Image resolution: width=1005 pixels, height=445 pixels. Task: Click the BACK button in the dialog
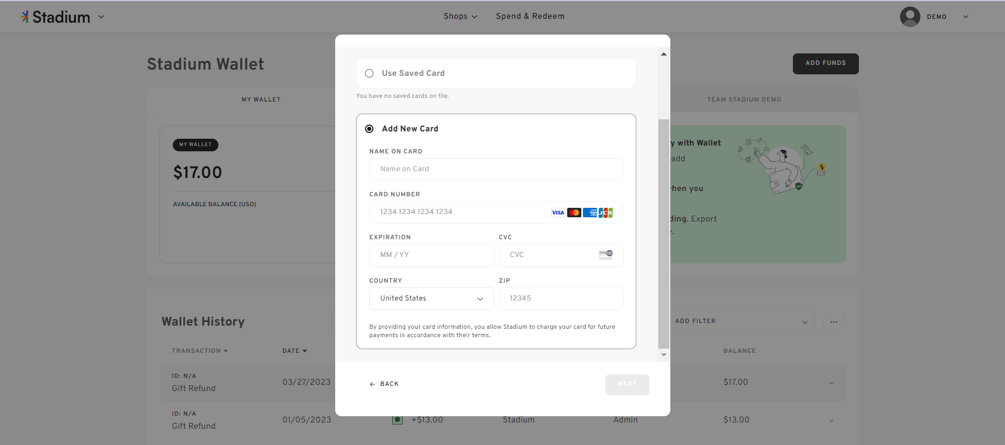click(384, 384)
